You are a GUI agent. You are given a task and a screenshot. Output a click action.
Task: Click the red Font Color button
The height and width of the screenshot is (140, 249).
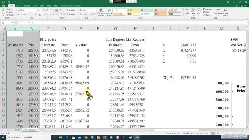coord(40,14)
